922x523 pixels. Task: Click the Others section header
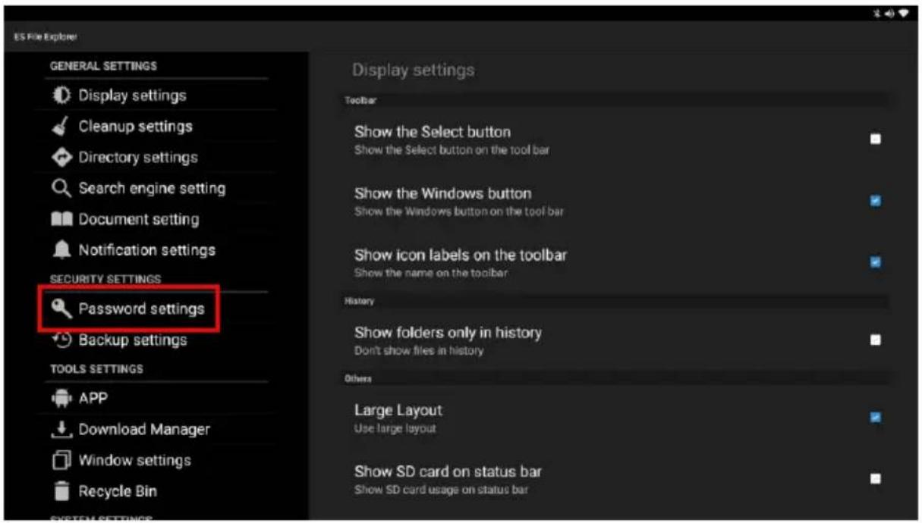pos(358,378)
